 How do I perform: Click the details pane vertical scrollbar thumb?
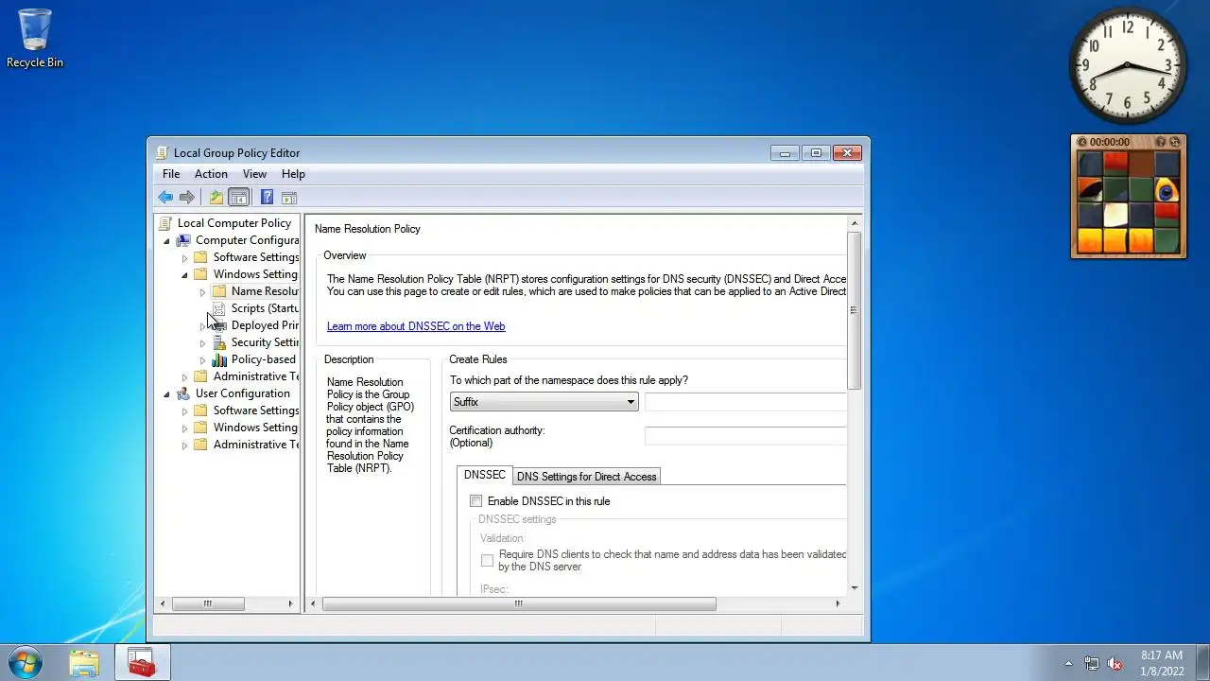click(x=855, y=310)
